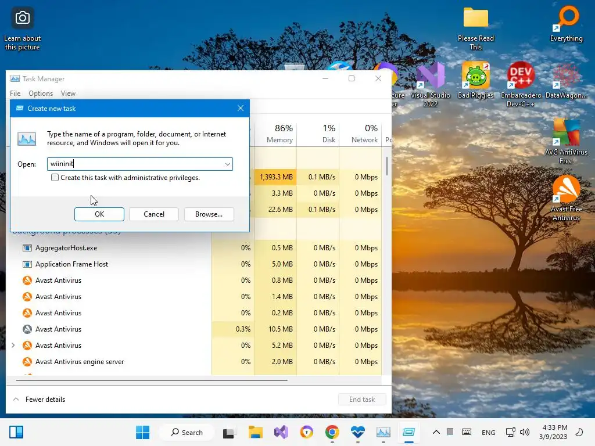Image resolution: width=595 pixels, height=446 pixels.
Task: Click the Task Manager vertical scrollbar
Action: (x=386, y=166)
